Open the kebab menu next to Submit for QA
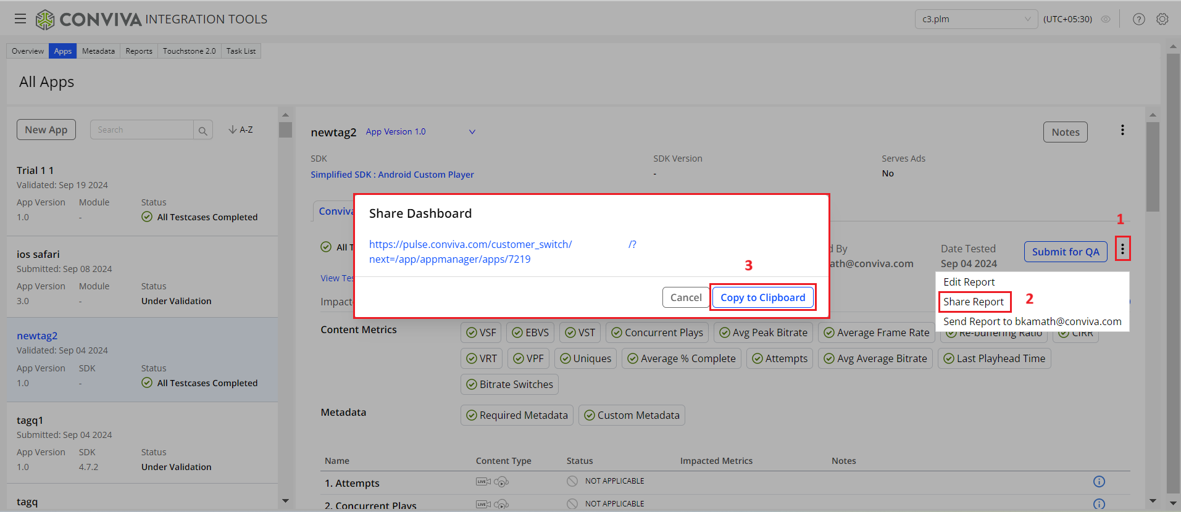Viewport: 1181px width, 512px height. click(1122, 249)
